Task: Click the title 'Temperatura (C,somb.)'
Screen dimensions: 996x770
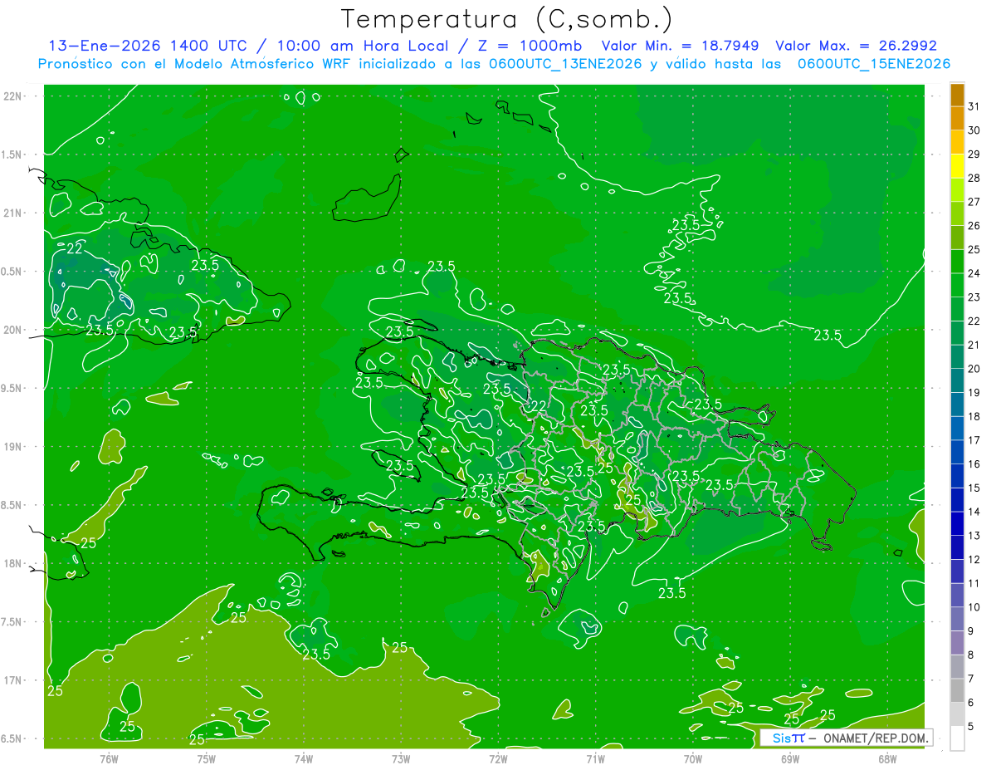Action: (x=506, y=19)
